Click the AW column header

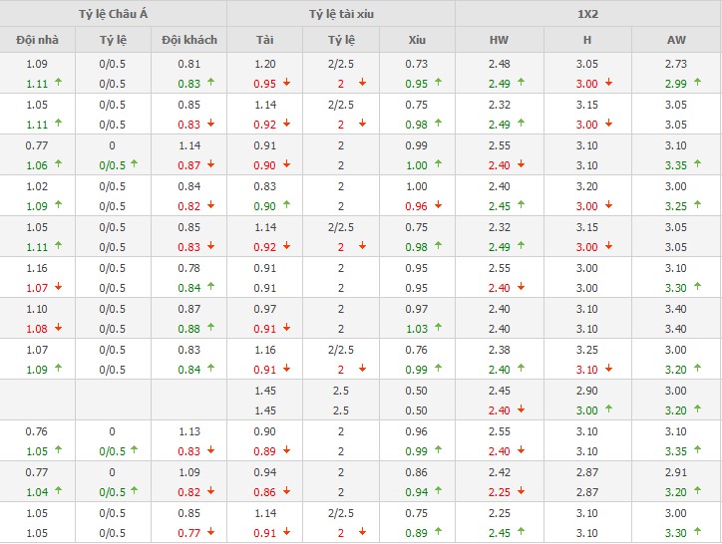pos(676,40)
